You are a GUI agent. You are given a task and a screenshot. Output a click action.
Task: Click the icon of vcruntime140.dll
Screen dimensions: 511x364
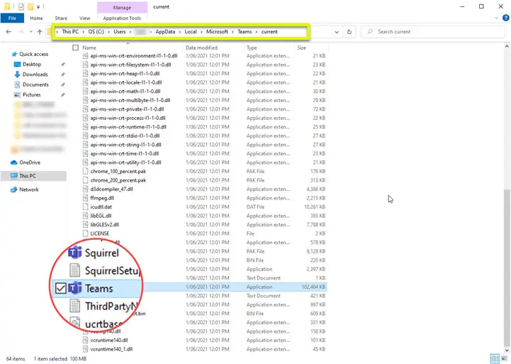(x=85, y=340)
